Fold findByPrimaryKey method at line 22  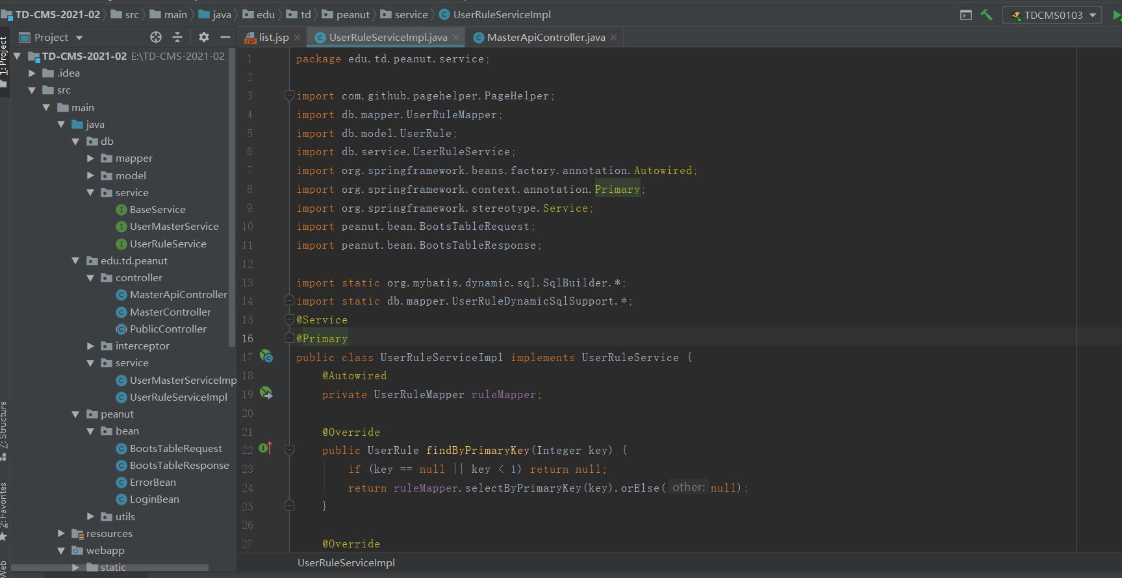(x=289, y=449)
